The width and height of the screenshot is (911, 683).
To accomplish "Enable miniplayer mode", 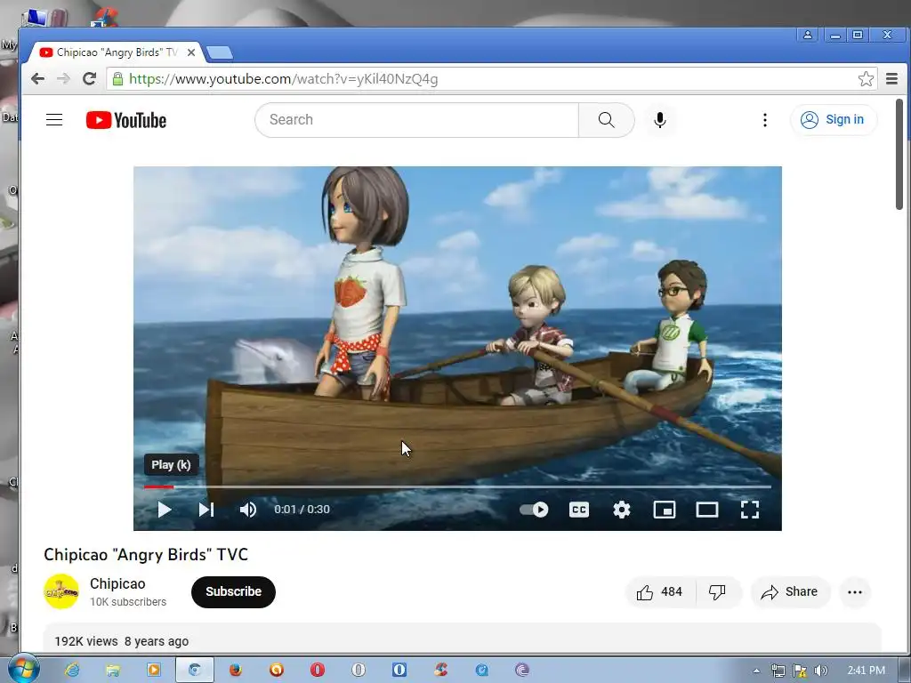I will click(664, 510).
